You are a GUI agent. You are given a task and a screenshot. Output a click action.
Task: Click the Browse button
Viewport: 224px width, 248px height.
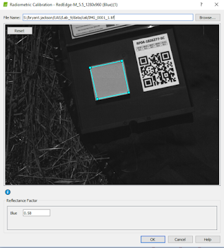tap(207, 17)
